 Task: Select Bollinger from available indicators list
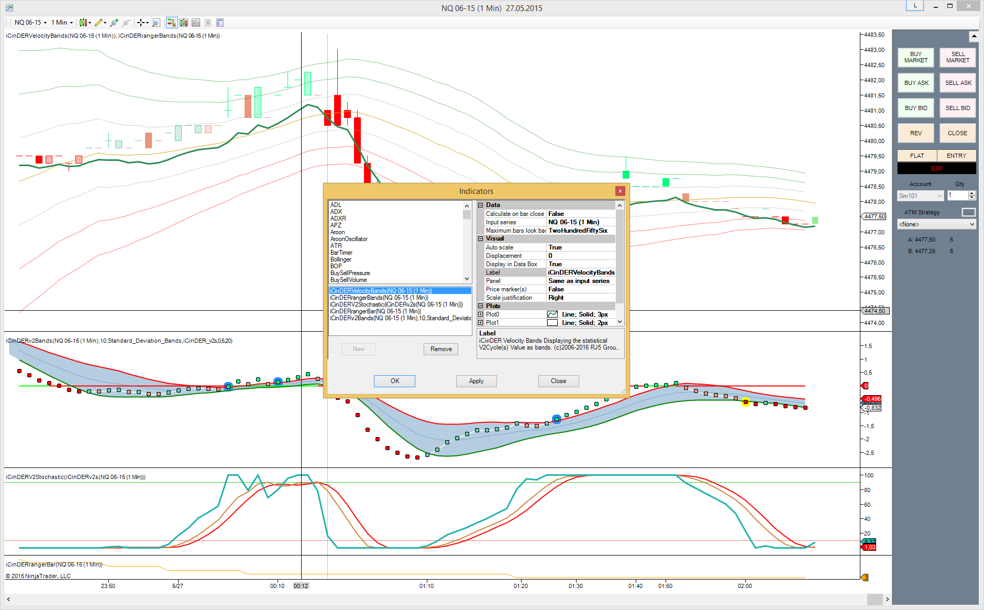pos(341,259)
